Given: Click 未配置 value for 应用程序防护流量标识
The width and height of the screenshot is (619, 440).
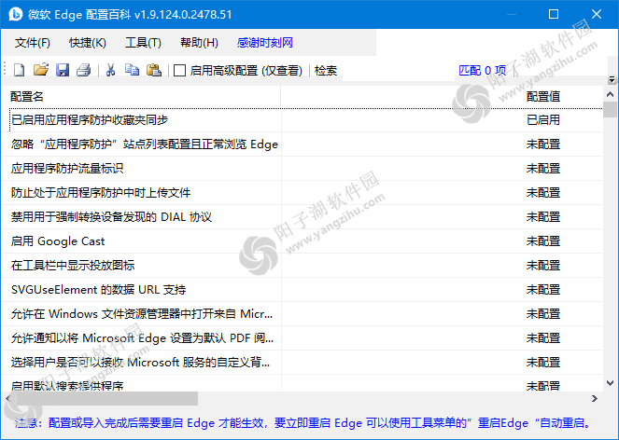Looking at the screenshot, I should point(543,169).
